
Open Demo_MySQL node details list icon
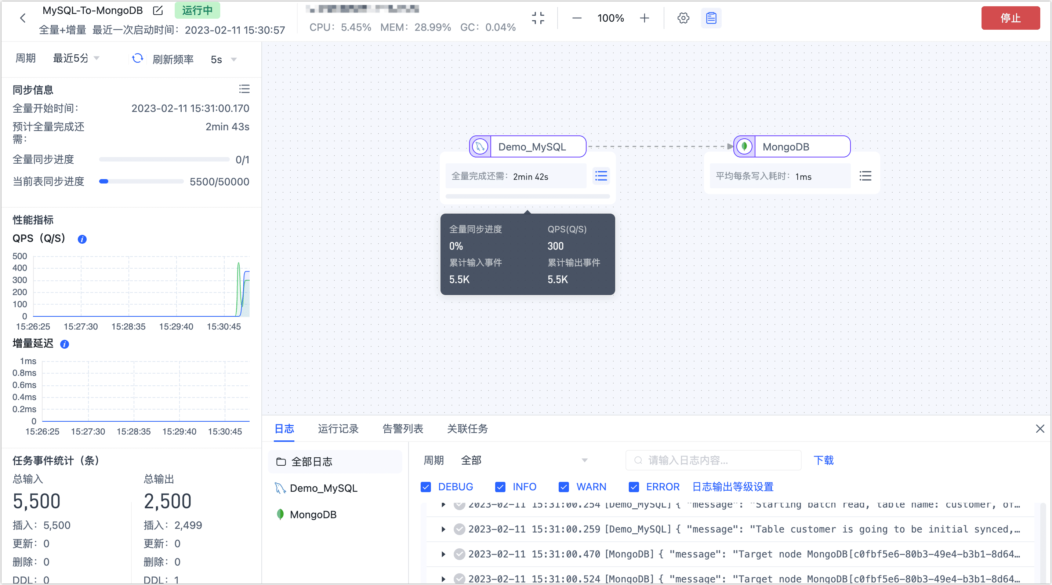(x=601, y=176)
